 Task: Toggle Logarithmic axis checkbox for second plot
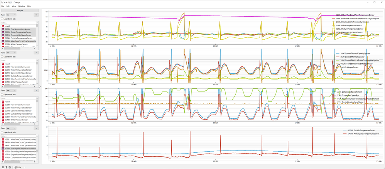2,56
